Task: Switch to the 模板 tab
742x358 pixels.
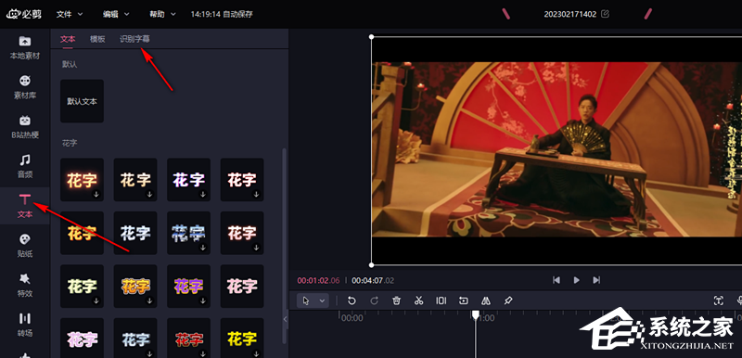Action: (x=97, y=39)
